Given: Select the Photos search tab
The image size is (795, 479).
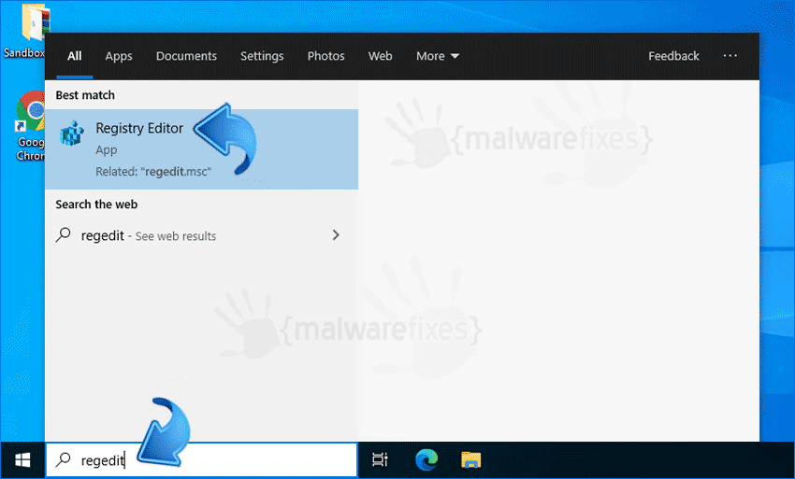Looking at the screenshot, I should [326, 56].
